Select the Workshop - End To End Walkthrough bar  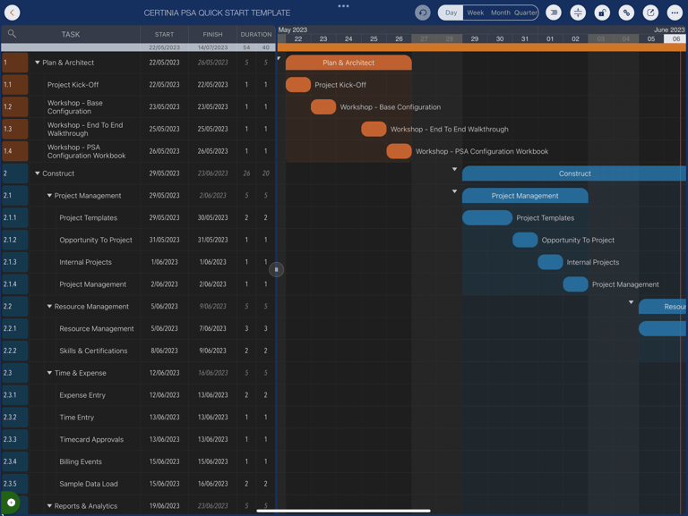pos(374,129)
